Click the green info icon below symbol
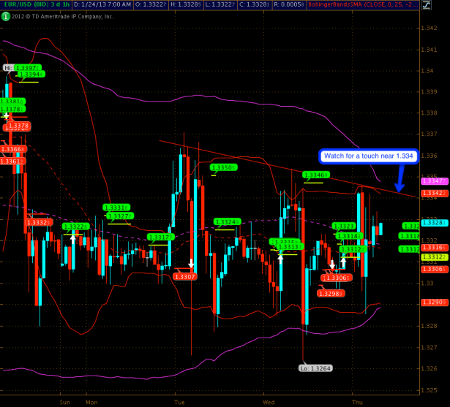The height and width of the screenshot is (407, 450). pyautogui.click(x=6, y=15)
